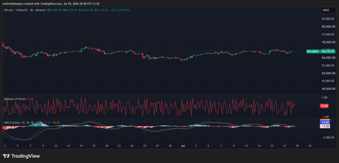This screenshot has height=163, width=339.
Task: Click the red 0.14 Balance of Power axis tag
Action: (325, 106)
